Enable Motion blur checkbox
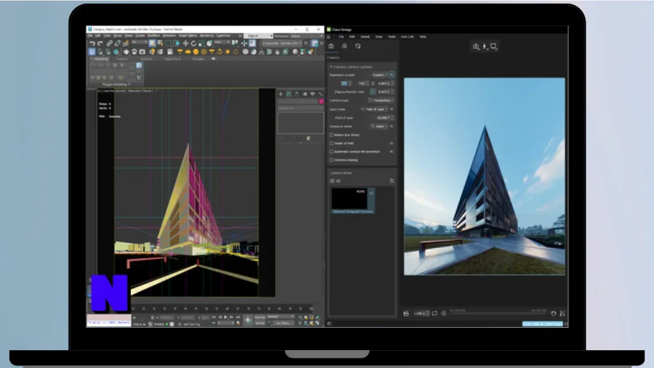Screen dimensions: 654x368 331,135
